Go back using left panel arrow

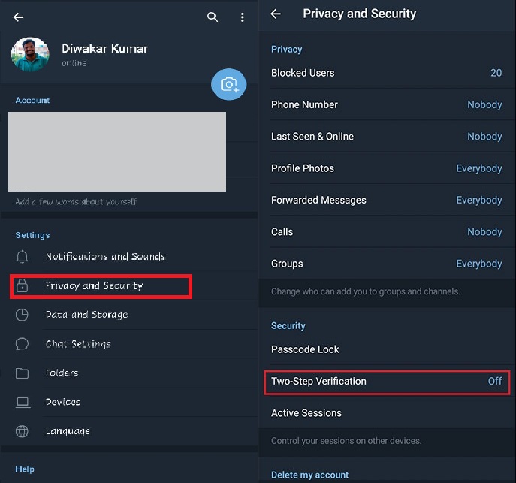point(18,17)
